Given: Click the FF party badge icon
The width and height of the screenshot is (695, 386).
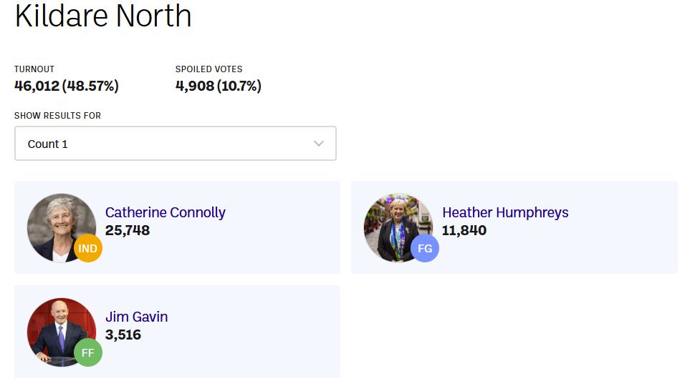Looking at the screenshot, I should click(87, 352).
